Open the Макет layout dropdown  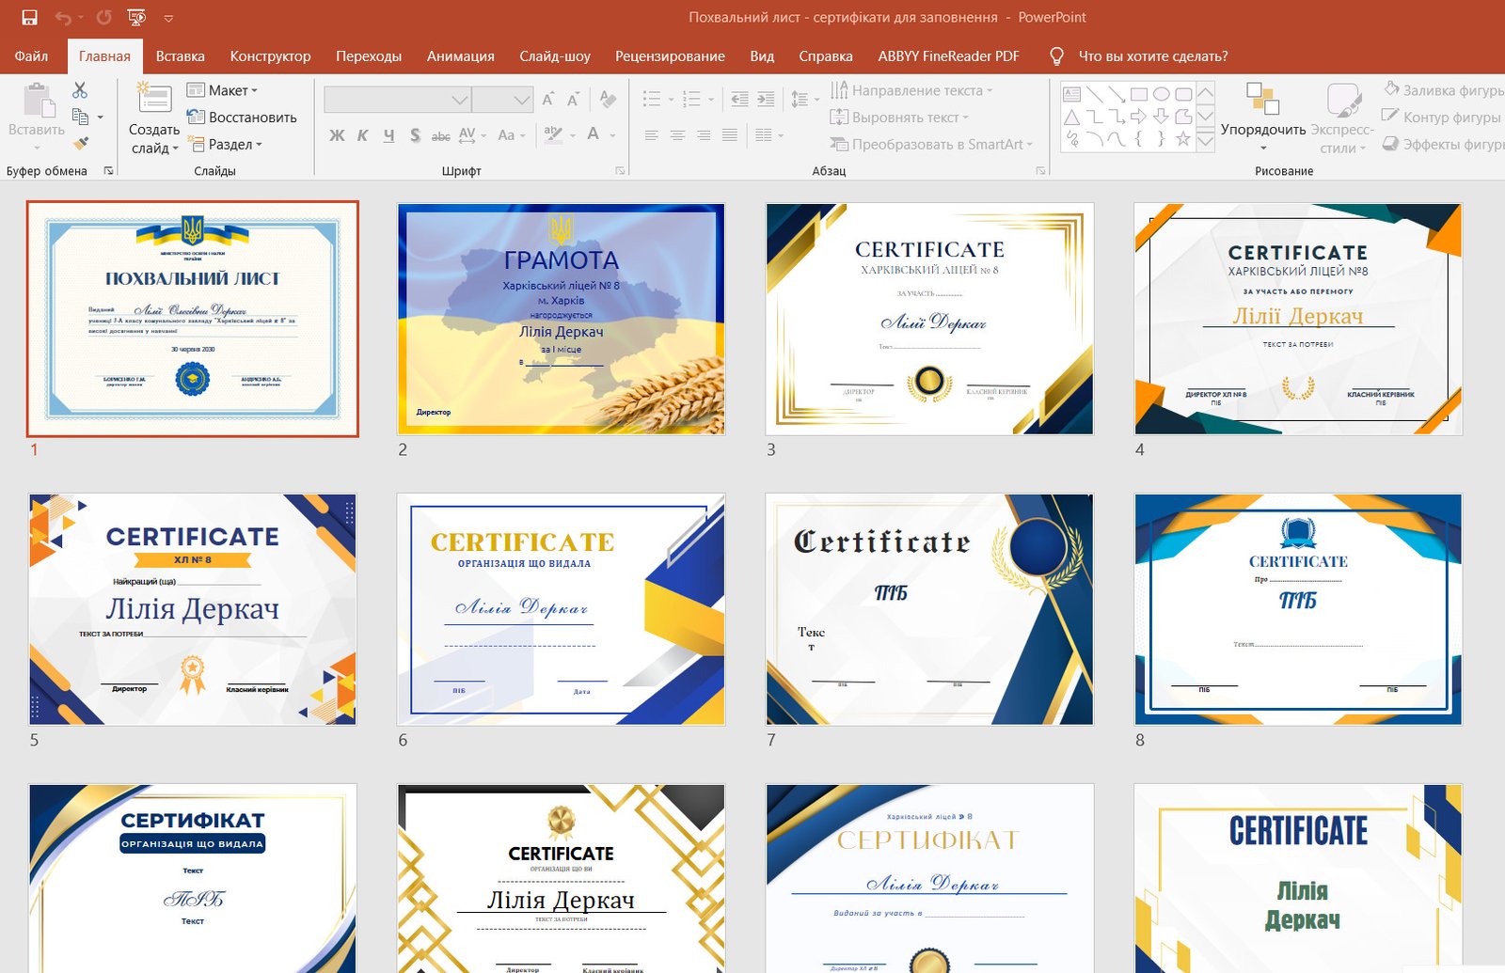point(222,90)
